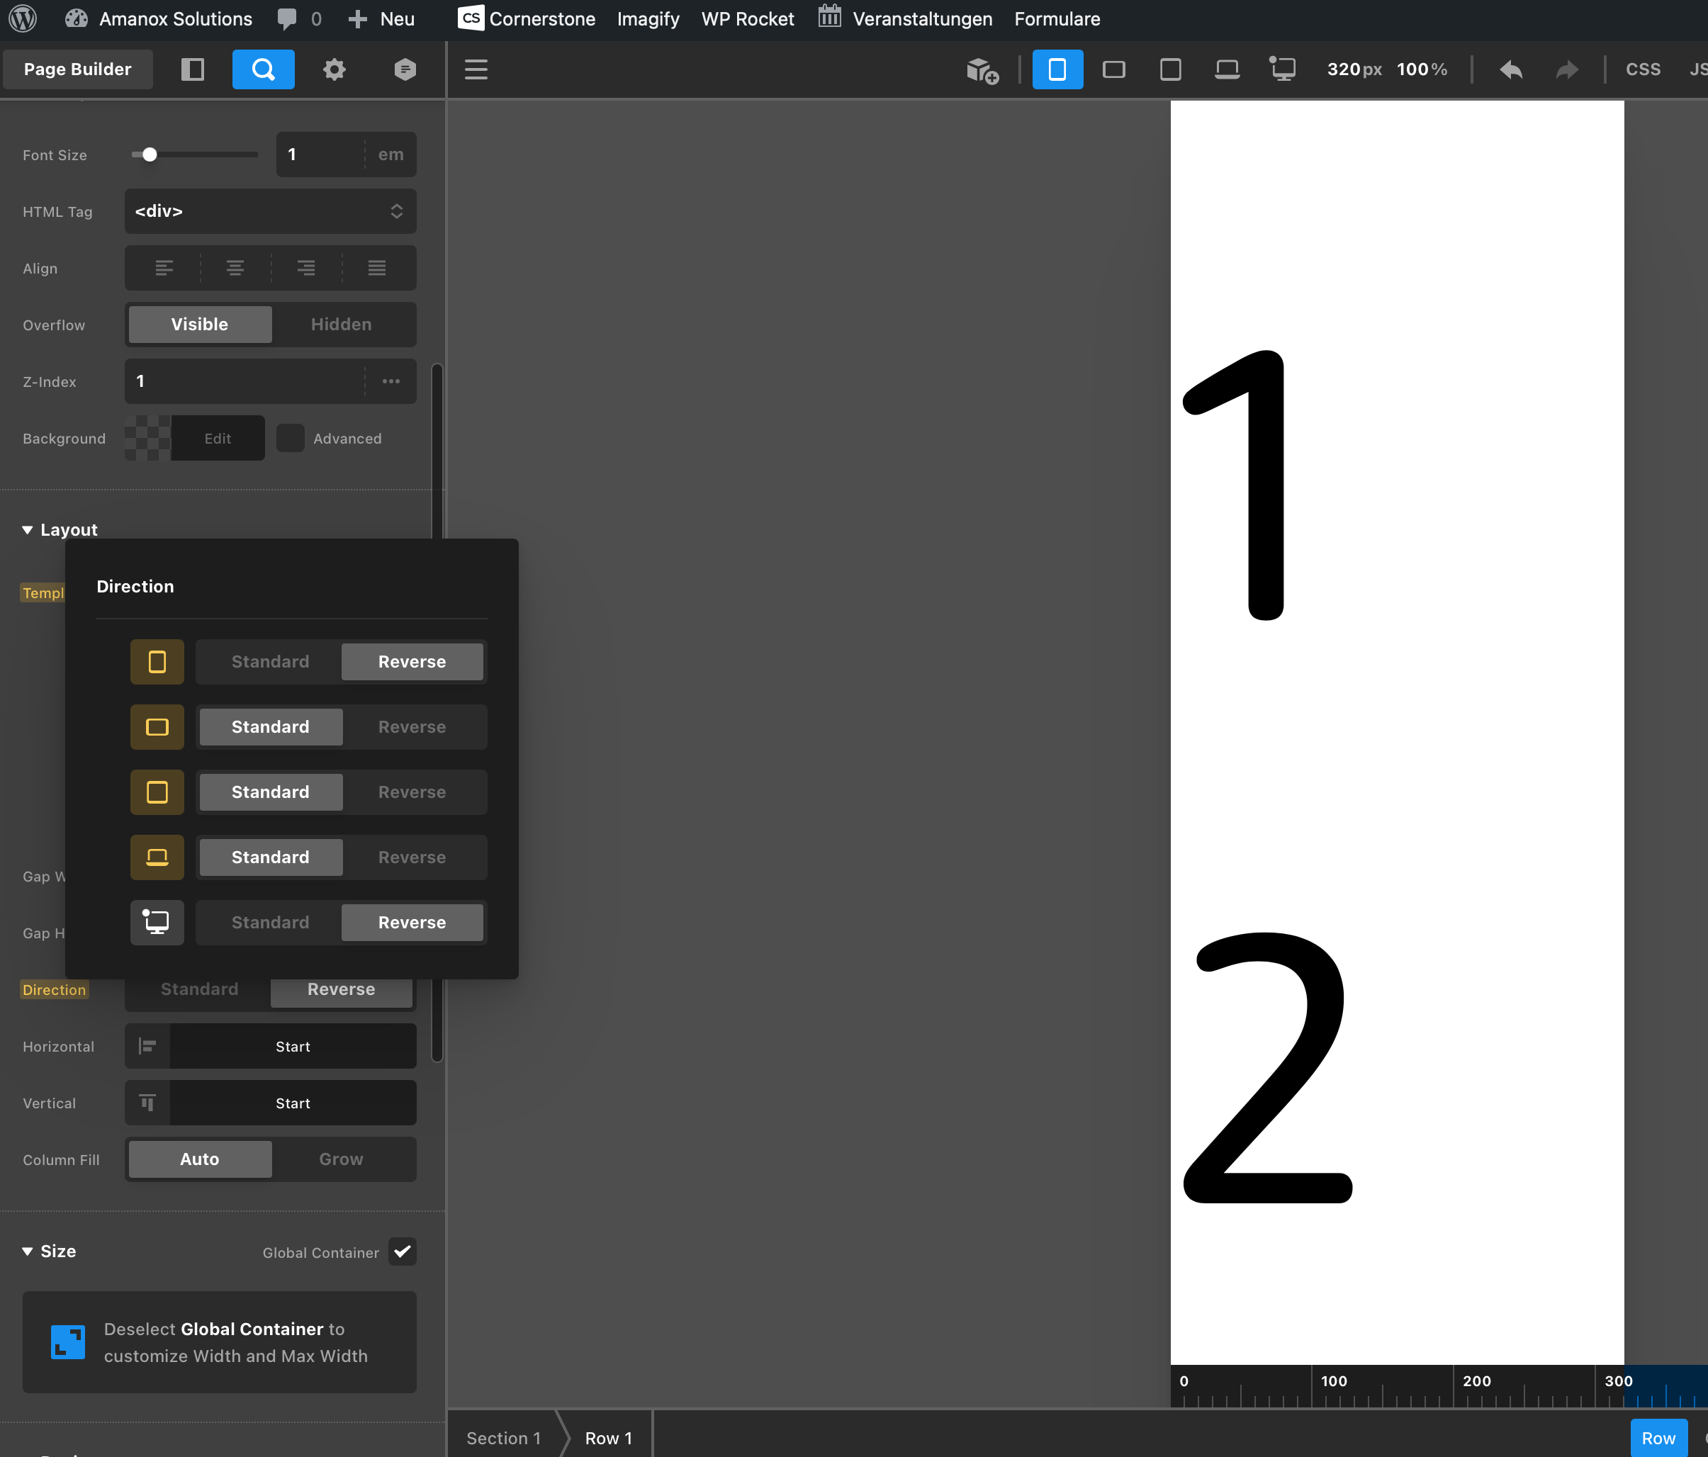
Task: Switch to tablet landscape breakpoint icon
Action: pyautogui.click(x=1113, y=69)
